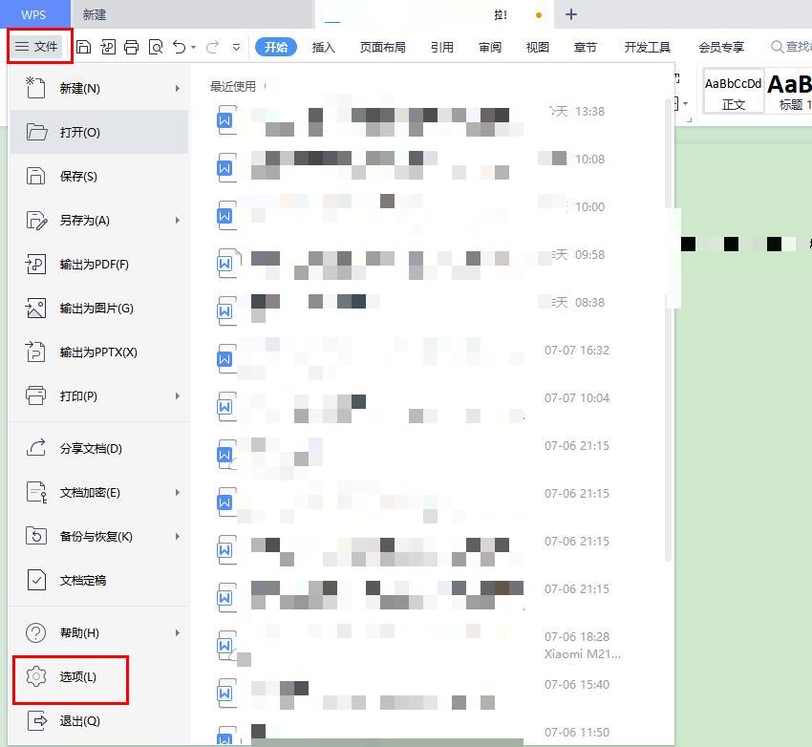Open the 引用 ribbon tab
The width and height of the screenshot is (812, 747).
[x=442, y=47]
